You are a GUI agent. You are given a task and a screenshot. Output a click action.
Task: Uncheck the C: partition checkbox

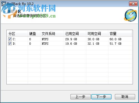pos(10,39)
